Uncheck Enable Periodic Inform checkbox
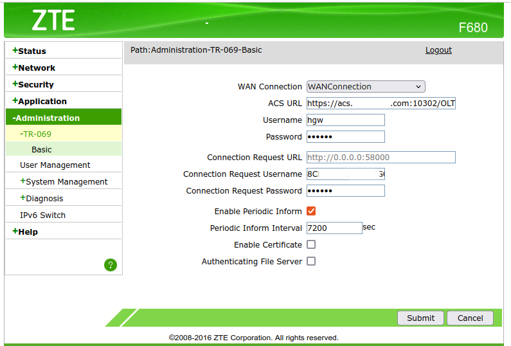 311,211
